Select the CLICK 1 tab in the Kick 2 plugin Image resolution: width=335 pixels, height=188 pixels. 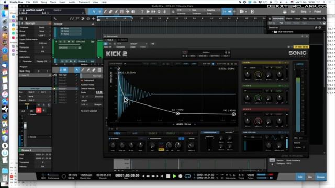[152, 133]
